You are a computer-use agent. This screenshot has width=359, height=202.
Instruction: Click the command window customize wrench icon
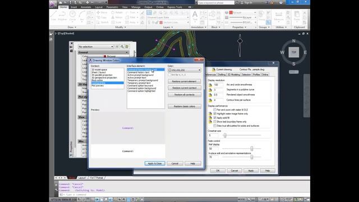56,190
